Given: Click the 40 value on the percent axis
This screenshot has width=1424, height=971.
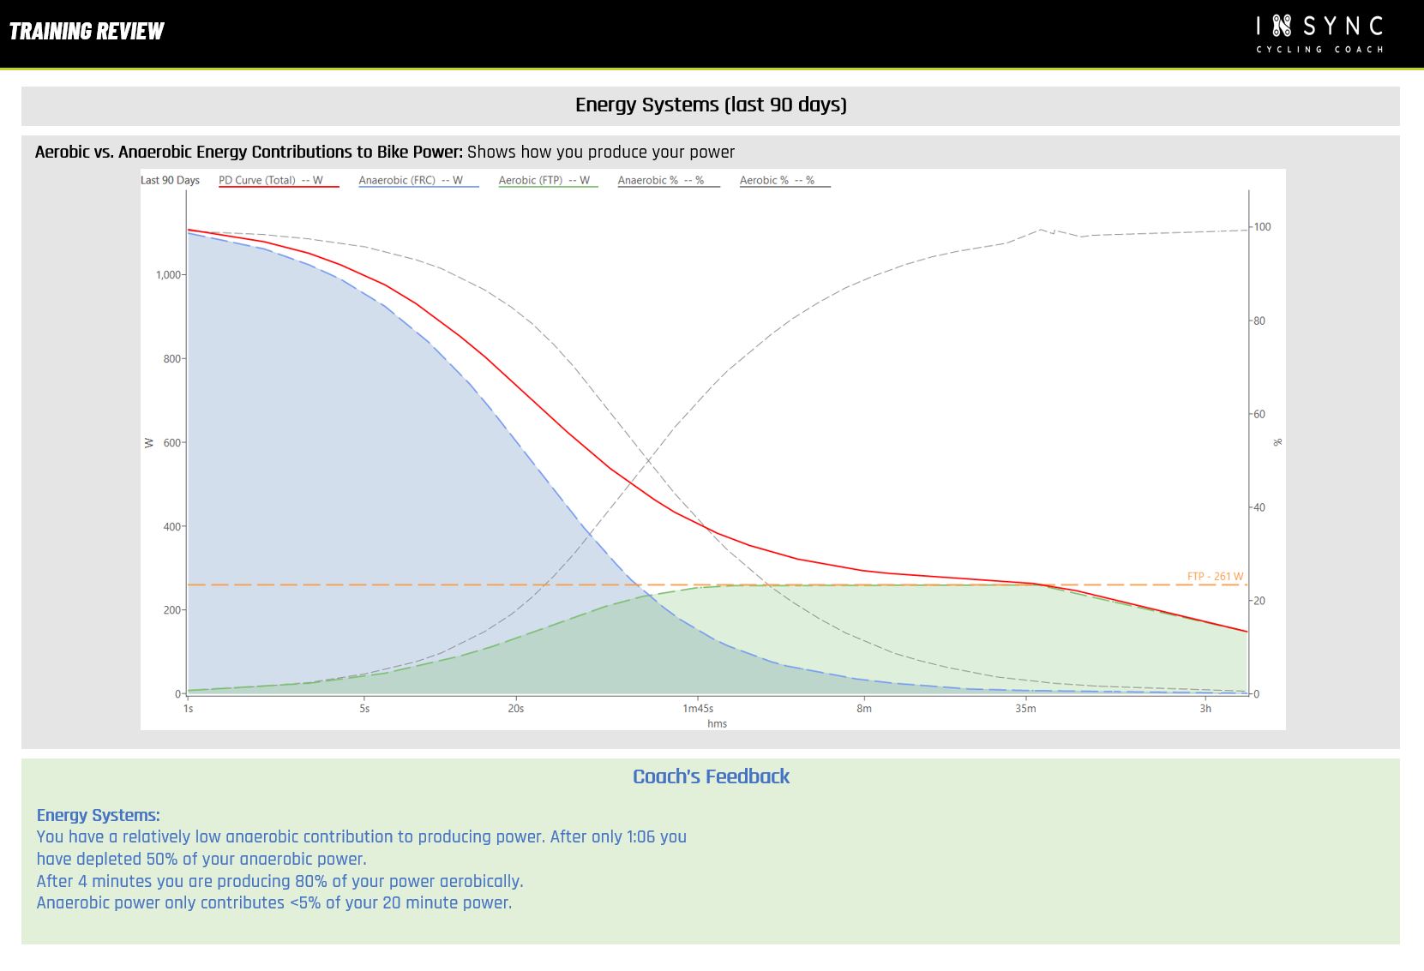Looking at the screenshot, I should 1259,507.
